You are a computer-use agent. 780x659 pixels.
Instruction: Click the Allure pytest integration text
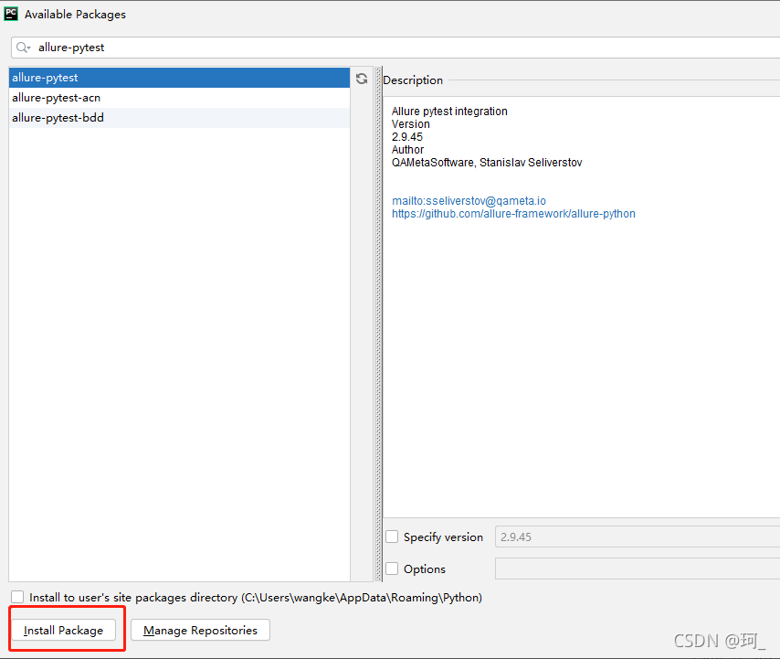(449, 111)
